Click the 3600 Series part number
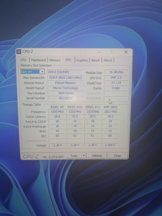 tap(66, 93)
